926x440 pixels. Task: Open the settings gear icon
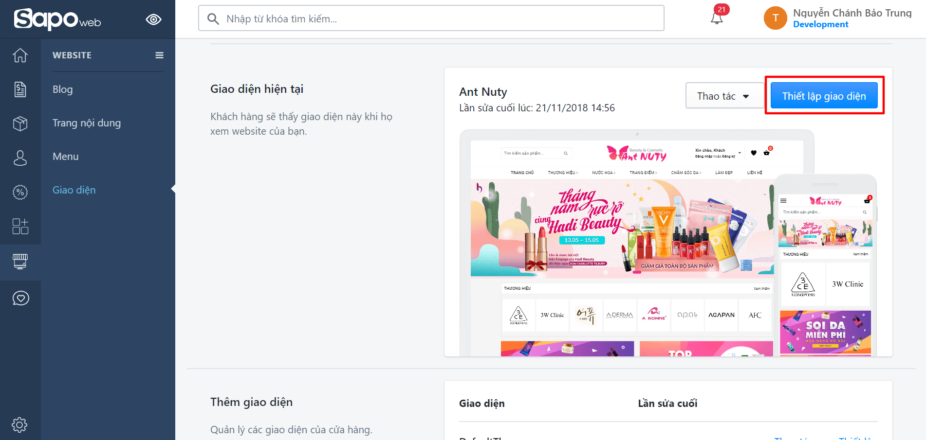pyautogui.click(x=19, y=425)
